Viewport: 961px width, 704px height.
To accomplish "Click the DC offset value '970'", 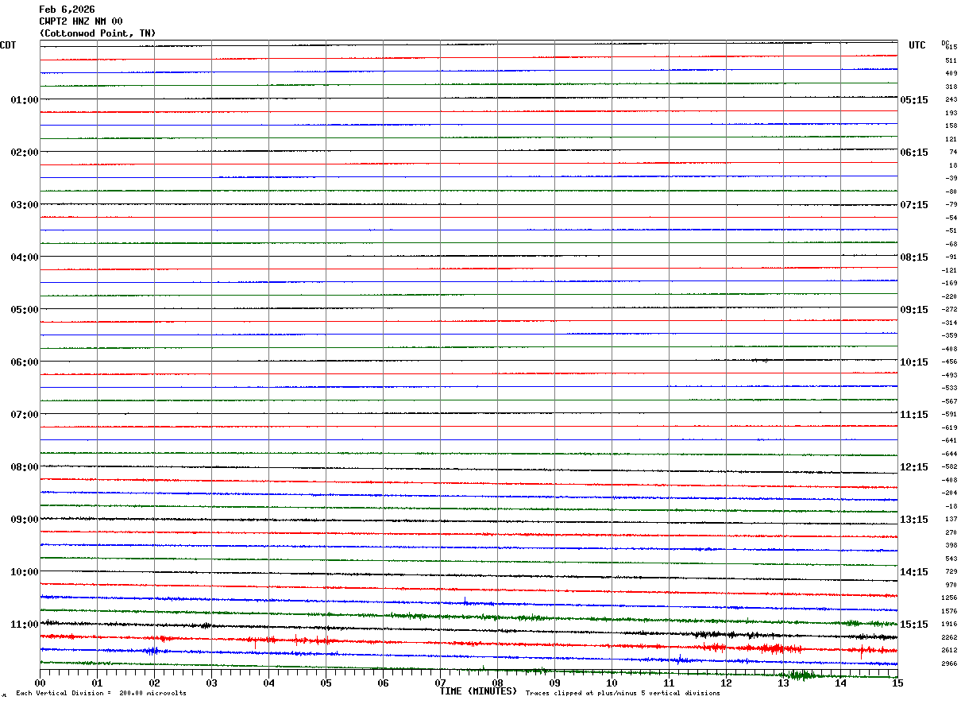I will pyautogui.click(x=951, y=585).
